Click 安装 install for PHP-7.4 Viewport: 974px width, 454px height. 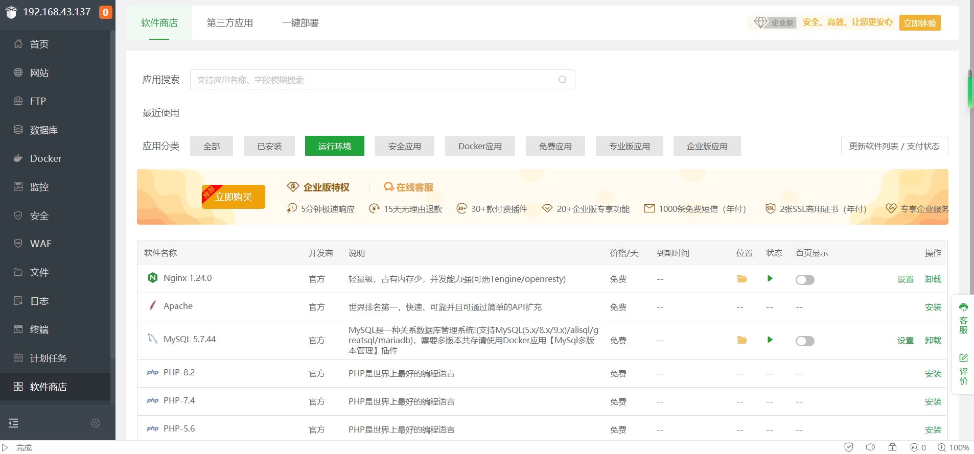933,402
